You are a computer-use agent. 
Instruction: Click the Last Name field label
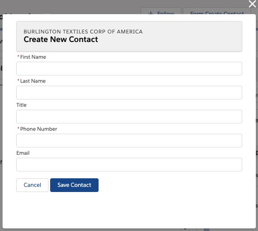tap(33, 81)
